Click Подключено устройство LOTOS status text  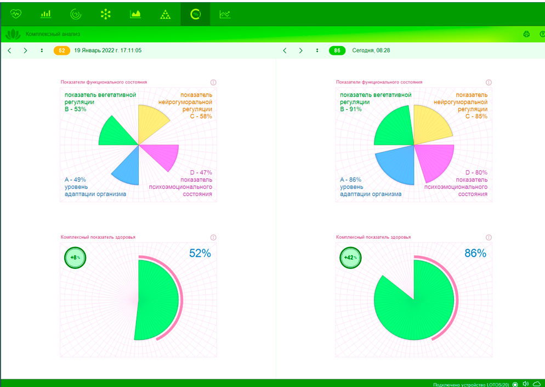[471, 385]
